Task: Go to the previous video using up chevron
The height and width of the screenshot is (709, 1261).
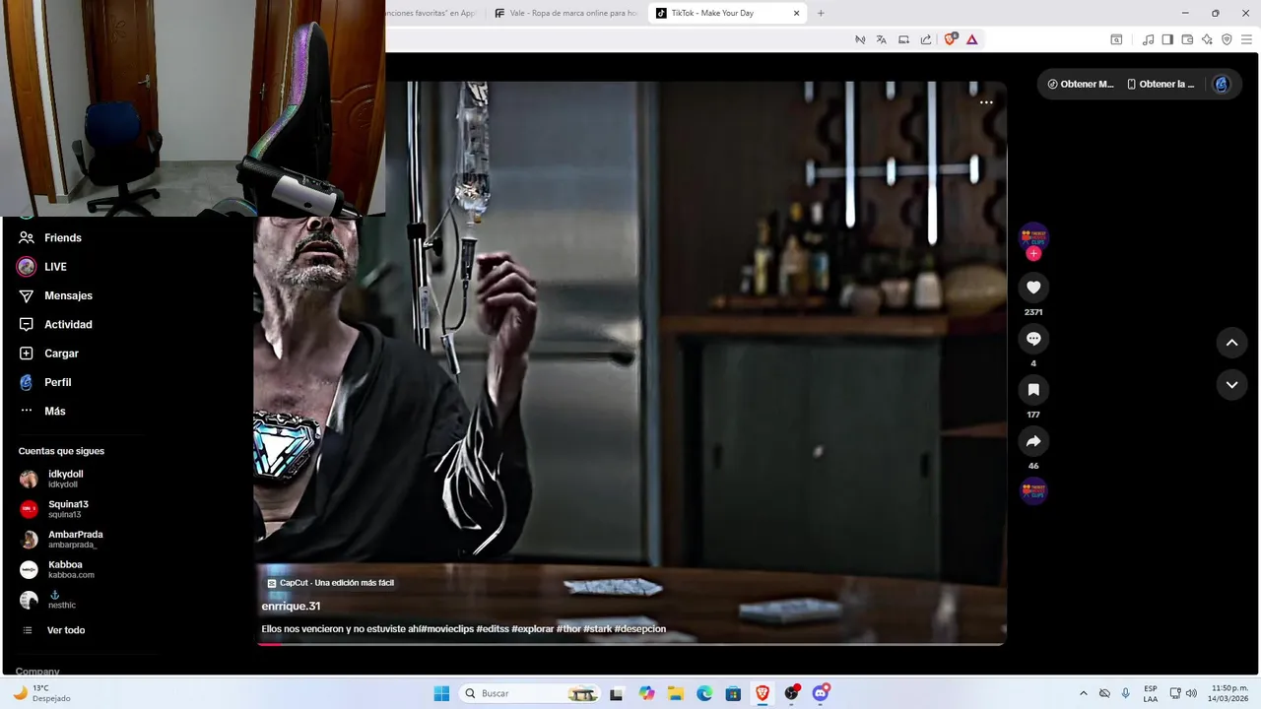Action: coord(1231,343)
